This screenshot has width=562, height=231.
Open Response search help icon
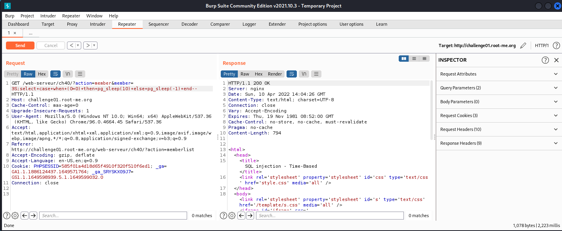pyautogui.click(x=224, y=216)
